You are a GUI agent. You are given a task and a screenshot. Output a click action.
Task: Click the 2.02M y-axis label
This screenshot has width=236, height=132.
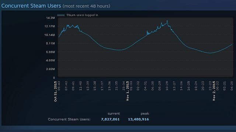coord(51,69)
